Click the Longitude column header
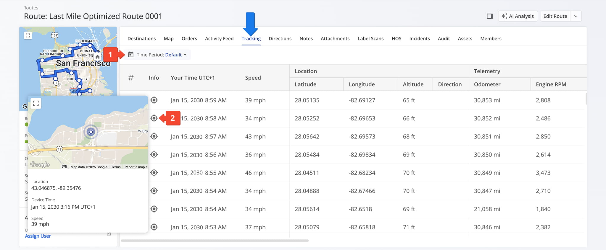 362,84
